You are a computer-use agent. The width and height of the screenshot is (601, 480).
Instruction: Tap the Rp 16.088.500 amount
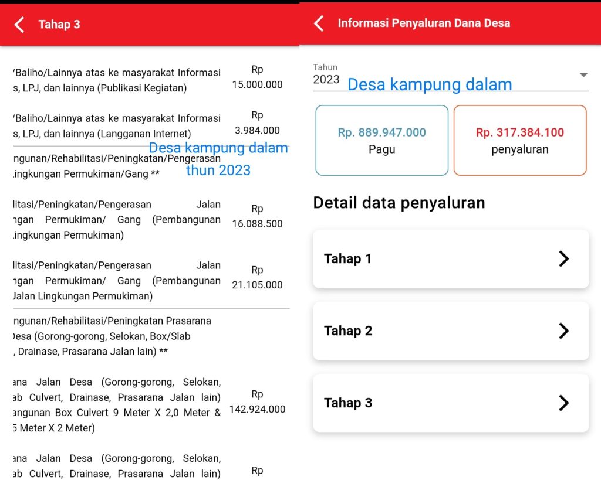[x=257, y=217]
